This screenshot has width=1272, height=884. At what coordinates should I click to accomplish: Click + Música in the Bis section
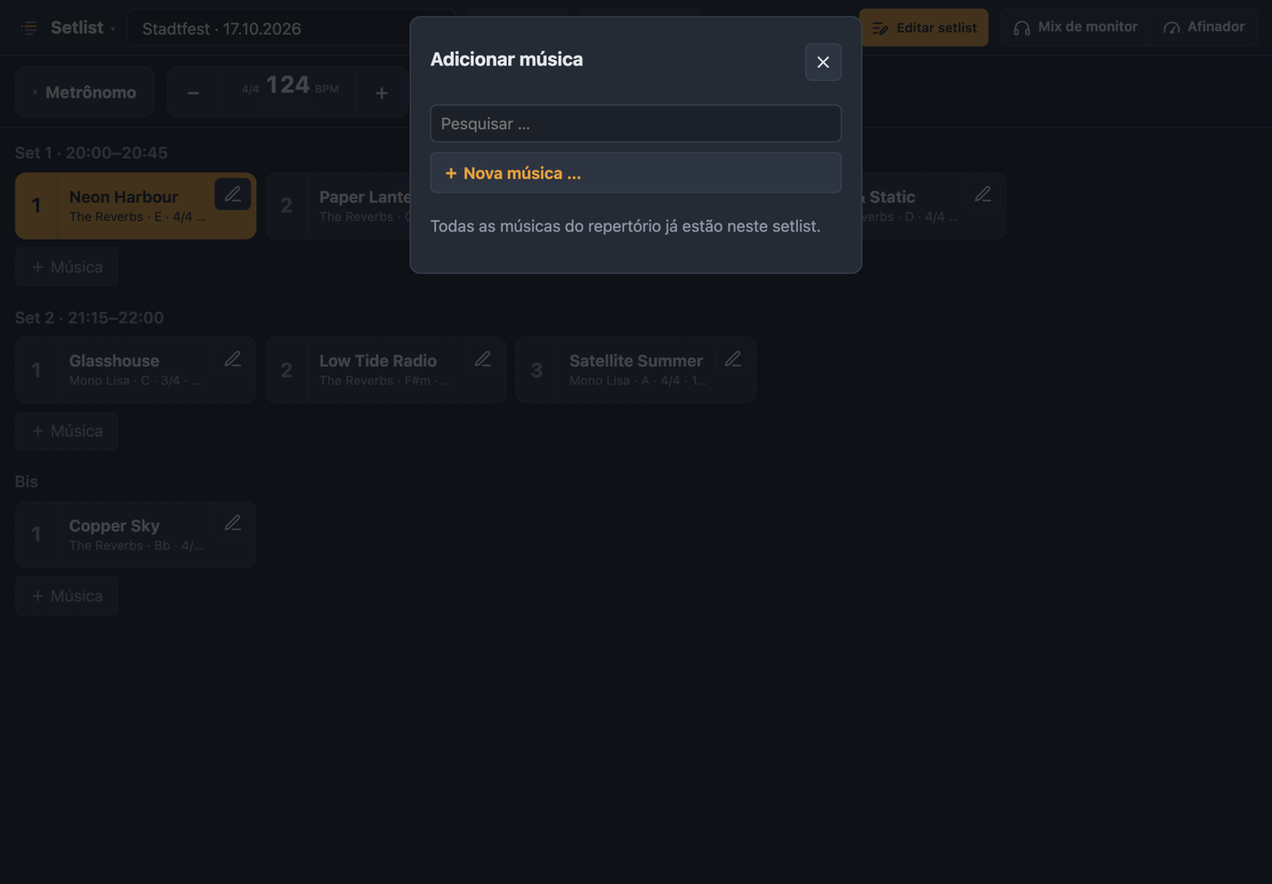67,596
